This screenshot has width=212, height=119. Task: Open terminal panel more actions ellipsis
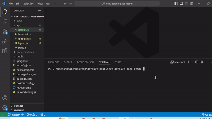pyautogui.click(x=207, y=62)
